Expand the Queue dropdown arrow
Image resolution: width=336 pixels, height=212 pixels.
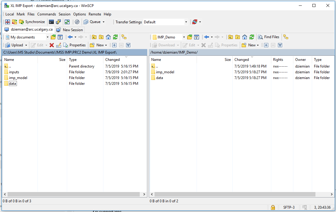coord(103,22)
